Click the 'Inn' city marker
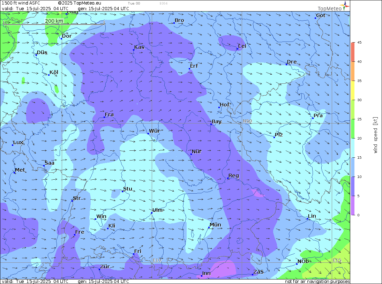 [202, 276]
